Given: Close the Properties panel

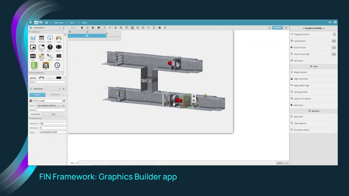Looking at the screenshot, I should point(64,89).
